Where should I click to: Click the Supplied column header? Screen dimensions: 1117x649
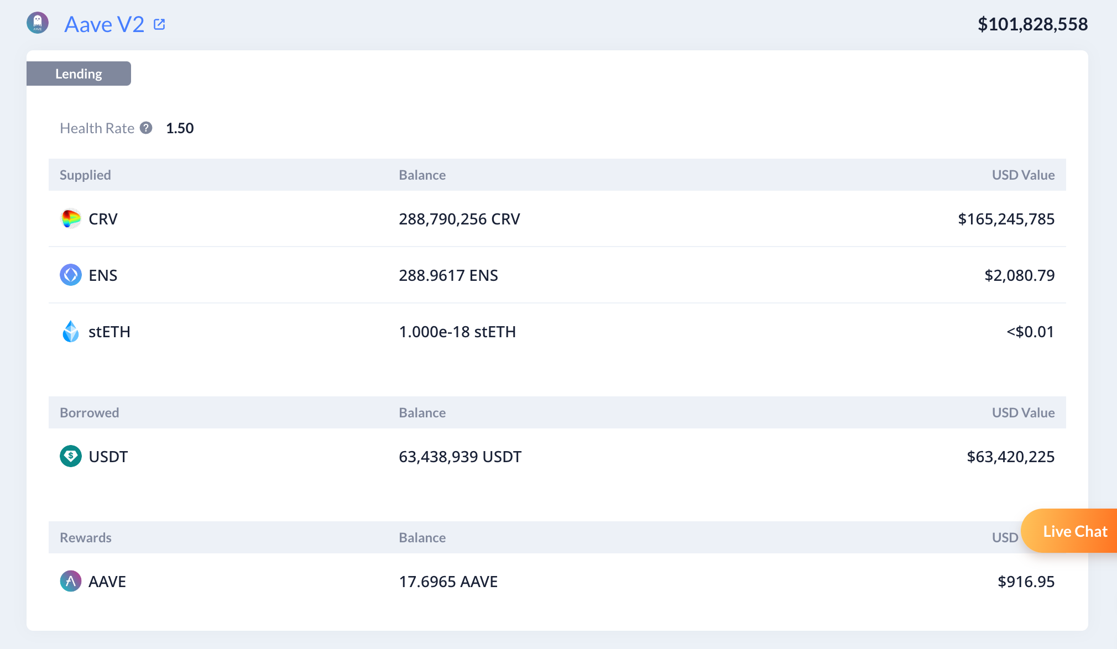click(x=85, y=175)
